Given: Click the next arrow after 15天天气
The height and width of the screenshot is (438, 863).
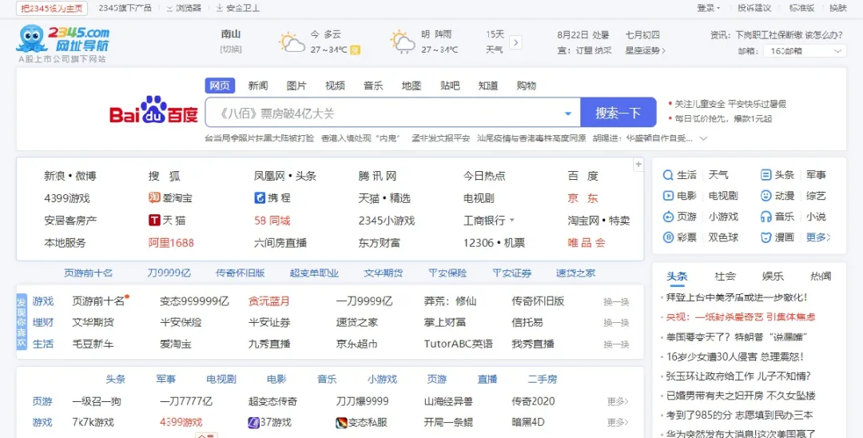Looking at the screenshot, I should click(x=515, y=42).
